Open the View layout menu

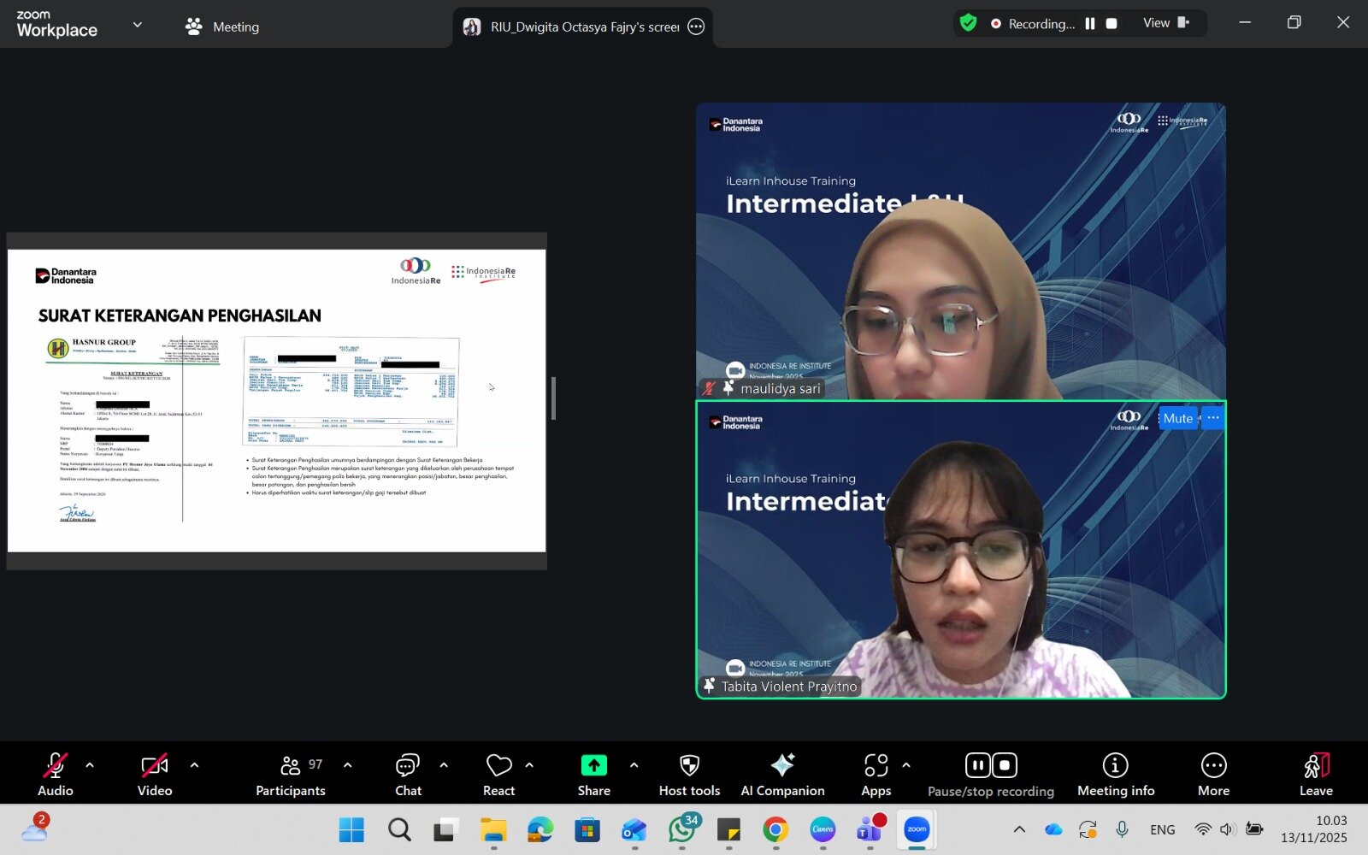(1166, 23)
